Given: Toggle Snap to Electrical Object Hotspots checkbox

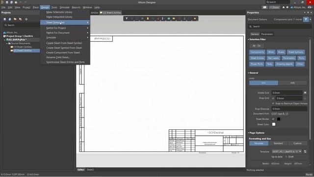Looking at the screenshot, I should pyautogui.click(x=273, y=103).
